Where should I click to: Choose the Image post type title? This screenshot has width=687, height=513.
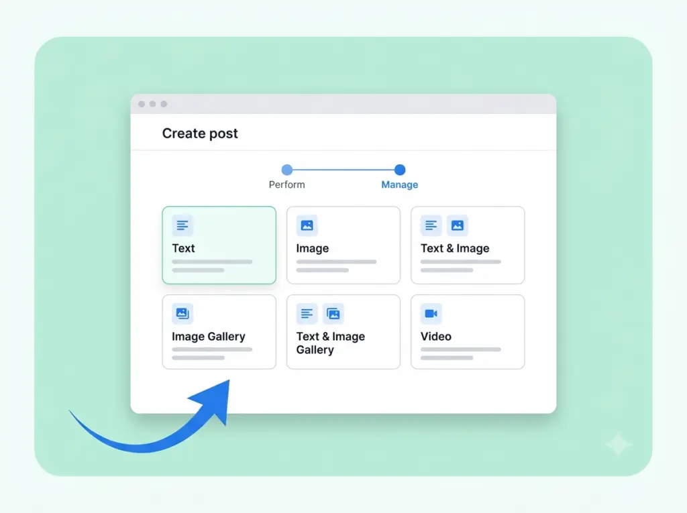click(x=313, y=248)
